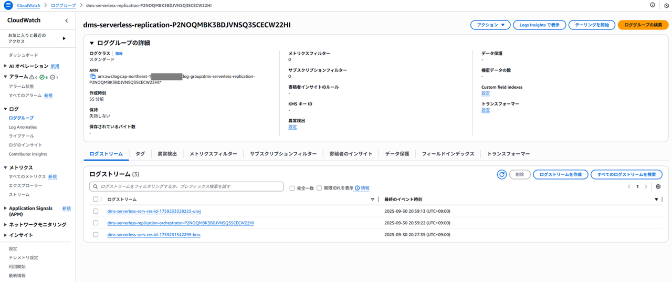Refresh the log streams list
The height and width of the screenshot is (282, 672).
click(502, 174)
